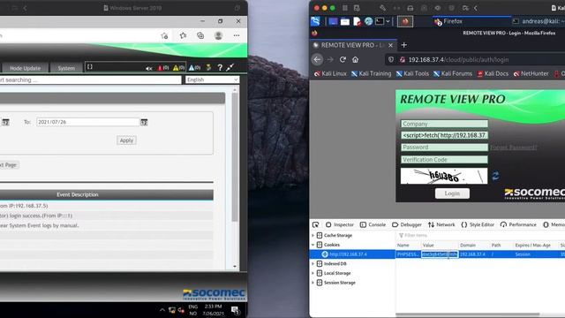Open favorites star icon in Edge toolbar
The height and width of the screenshot is (318, 565).
click(183, 35)
